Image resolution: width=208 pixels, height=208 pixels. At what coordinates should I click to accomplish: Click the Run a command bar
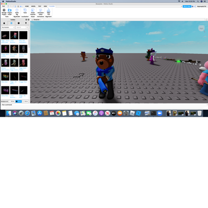click(104, 105)
